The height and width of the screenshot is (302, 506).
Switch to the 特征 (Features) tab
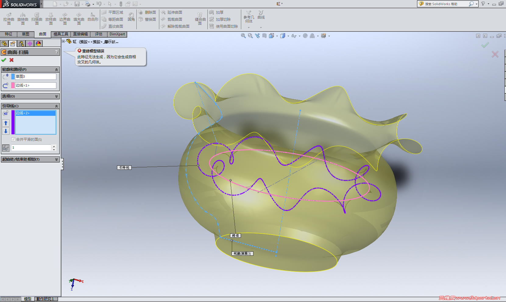click(9, 34)
